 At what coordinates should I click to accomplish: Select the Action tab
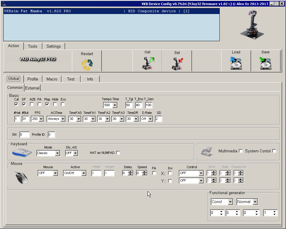(x=13, y=46)
